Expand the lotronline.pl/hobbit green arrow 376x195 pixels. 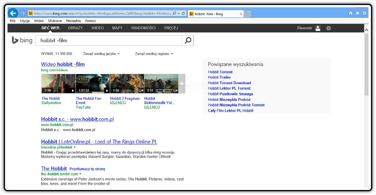point(74,147)
